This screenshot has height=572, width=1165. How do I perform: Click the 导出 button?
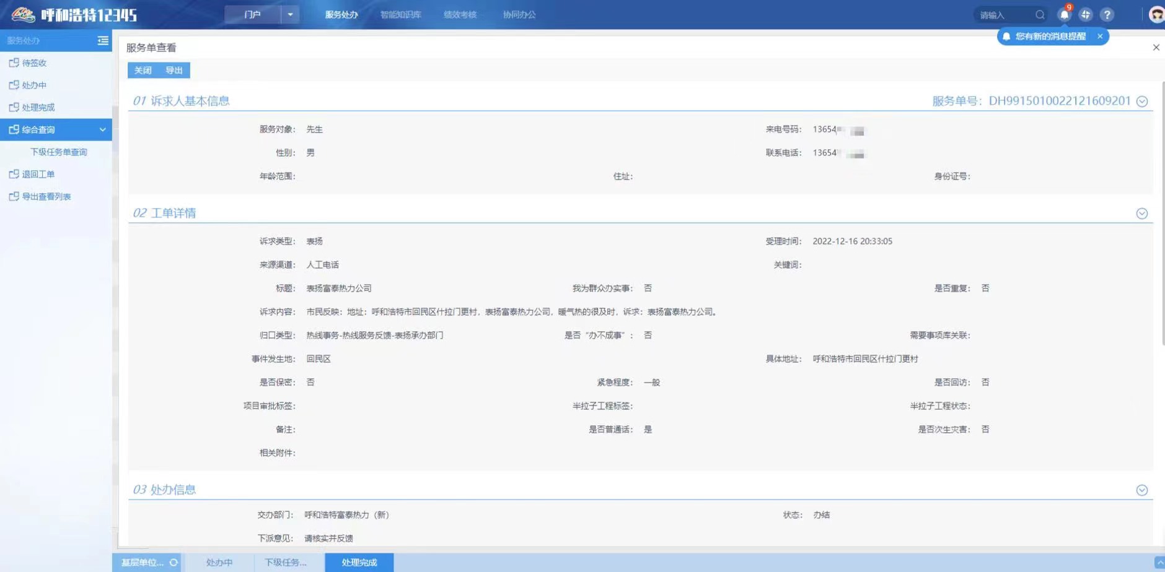174,71
